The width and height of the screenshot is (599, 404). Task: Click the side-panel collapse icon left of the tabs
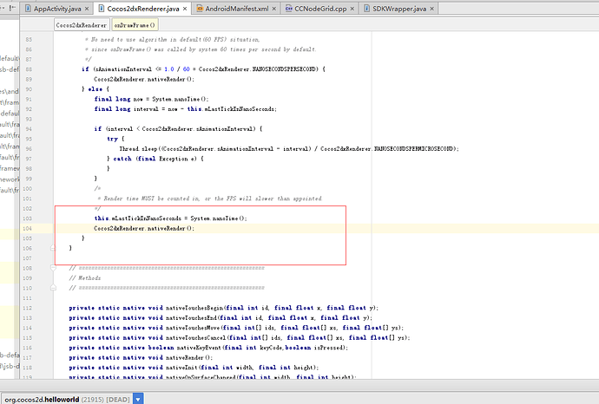pyautogui.click(x=12, y=8)
